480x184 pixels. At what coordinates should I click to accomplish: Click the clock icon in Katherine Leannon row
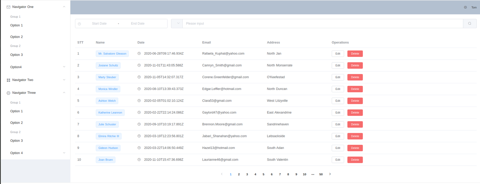point(139,112)
